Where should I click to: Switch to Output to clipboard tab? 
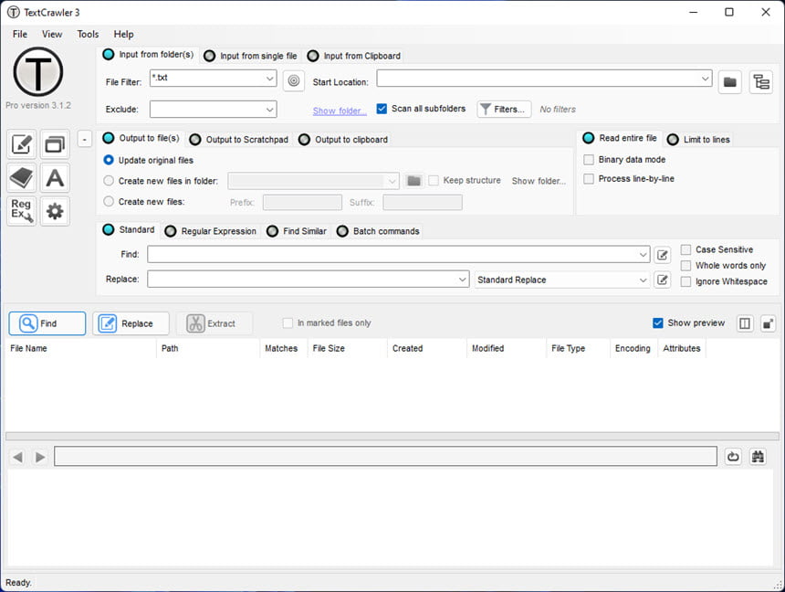pos(344,140)
